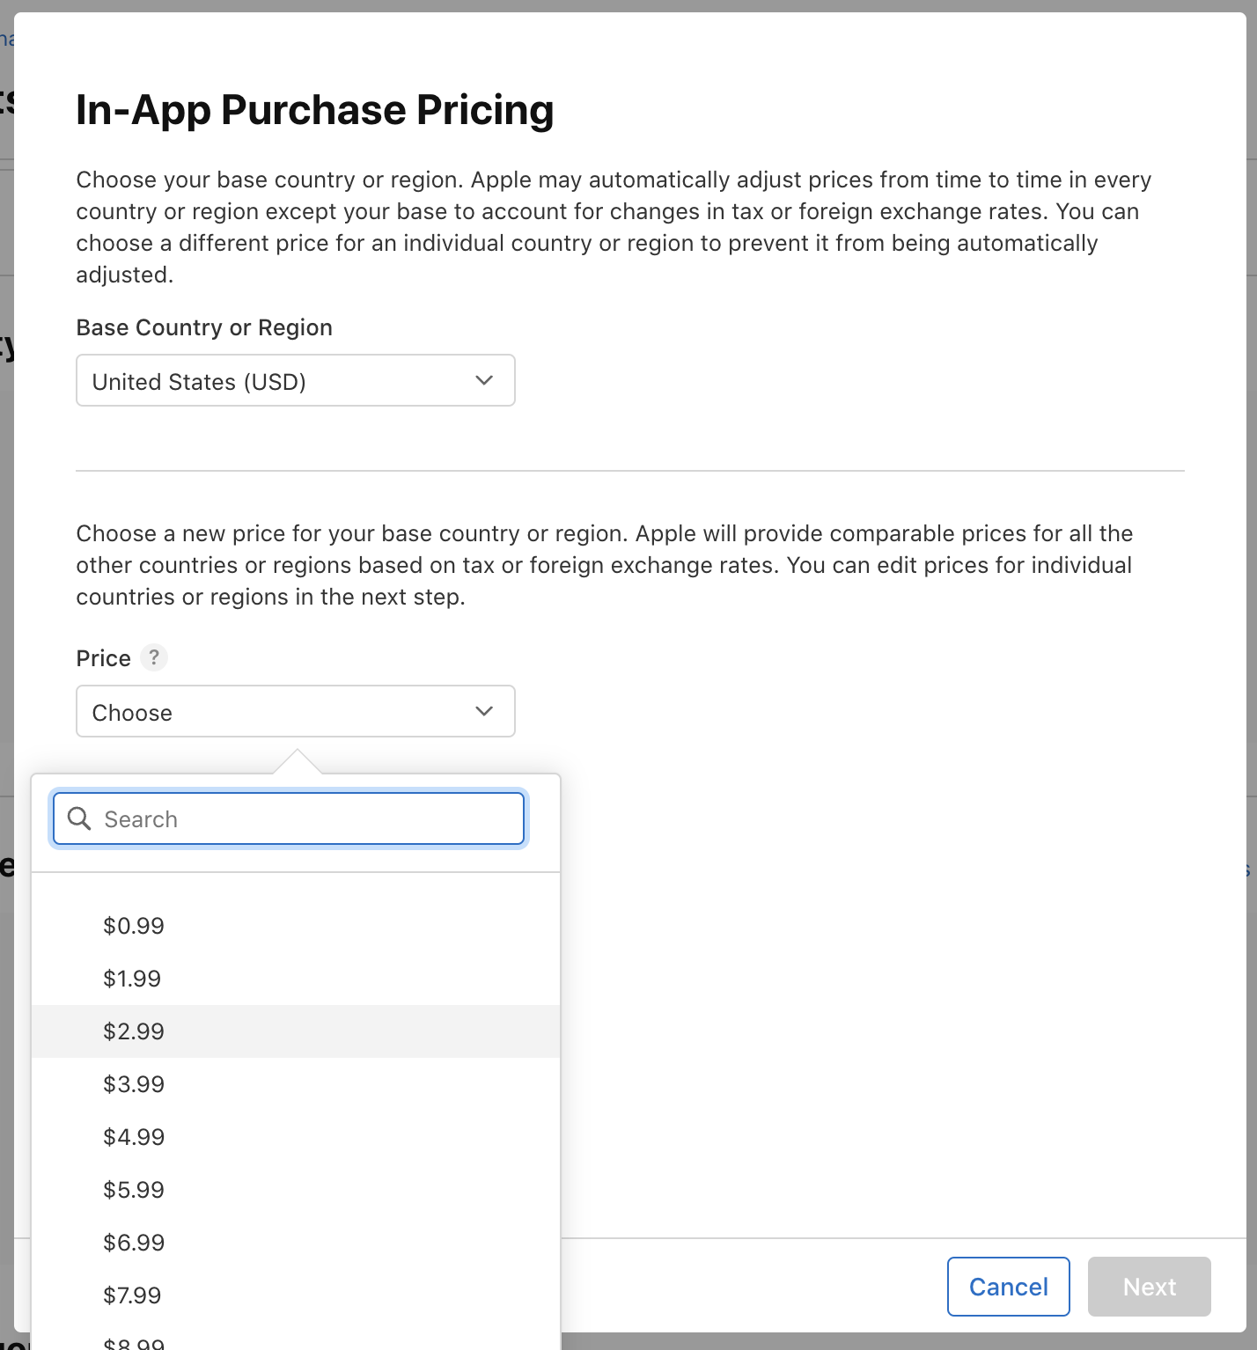The height and width of the screenshot is (1350, 1257).
Task: Click the Price dropdown chevron arrow
Action: point(484,711)
